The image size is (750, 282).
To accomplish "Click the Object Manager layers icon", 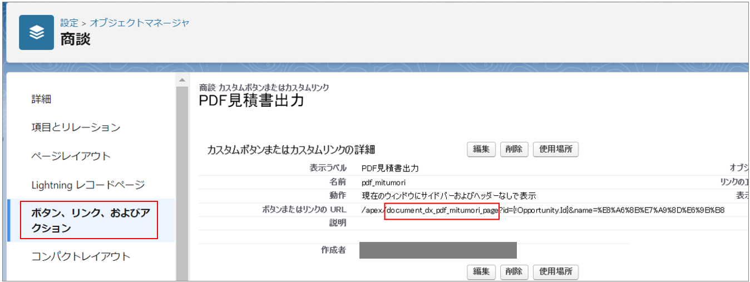I will click(x=36, y=33).
